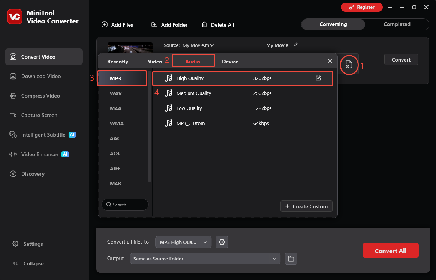
Task: Click the music note icon of Medium Quality
Action: [168, 93]
